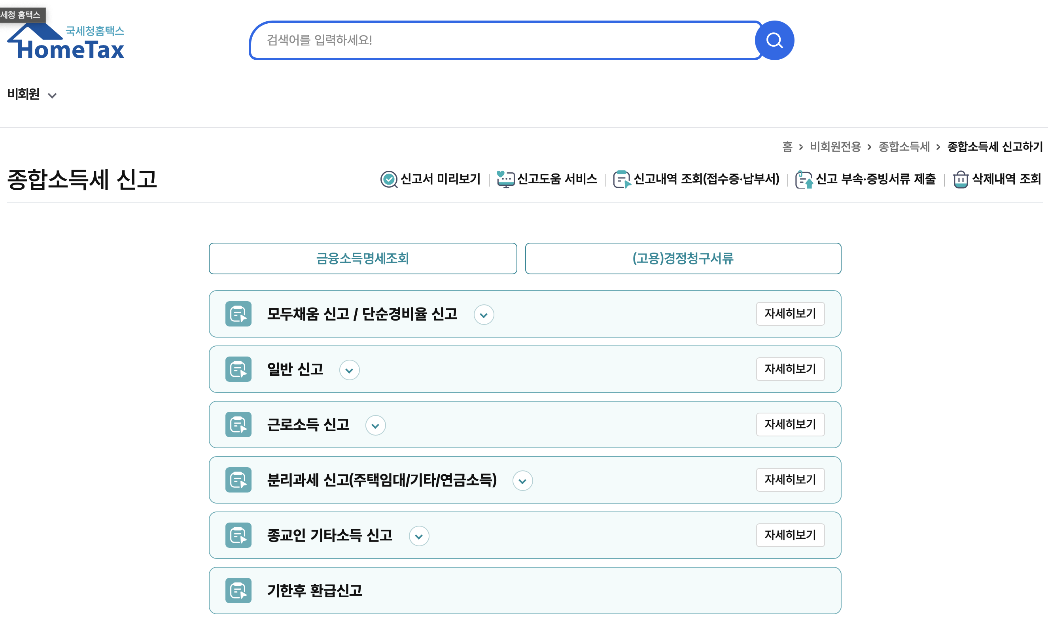Click the 삭제내역 조회 trash icon
The image size is (1048, 619).
[x=960, y=179]
